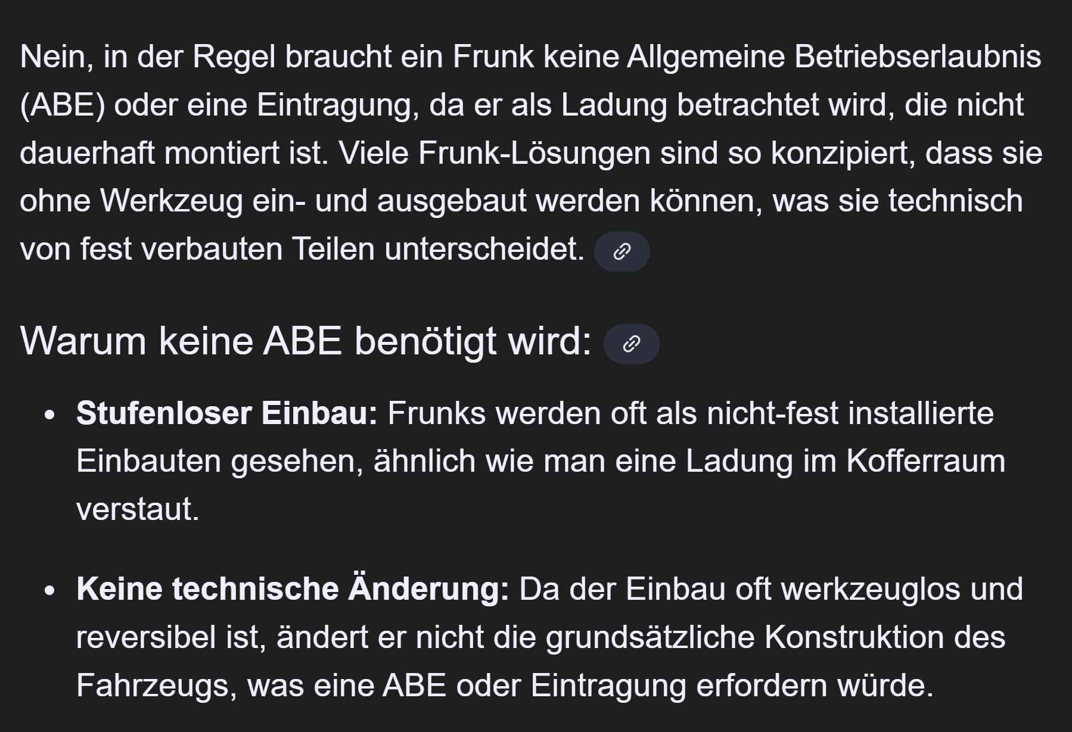1072x732 pixels.
Task: Click the word 'Betriebserlaubnis' in first paragraph
Action: coord(917,57)
